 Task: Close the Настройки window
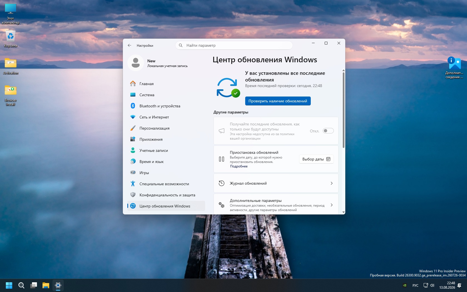tap(339, 43)
